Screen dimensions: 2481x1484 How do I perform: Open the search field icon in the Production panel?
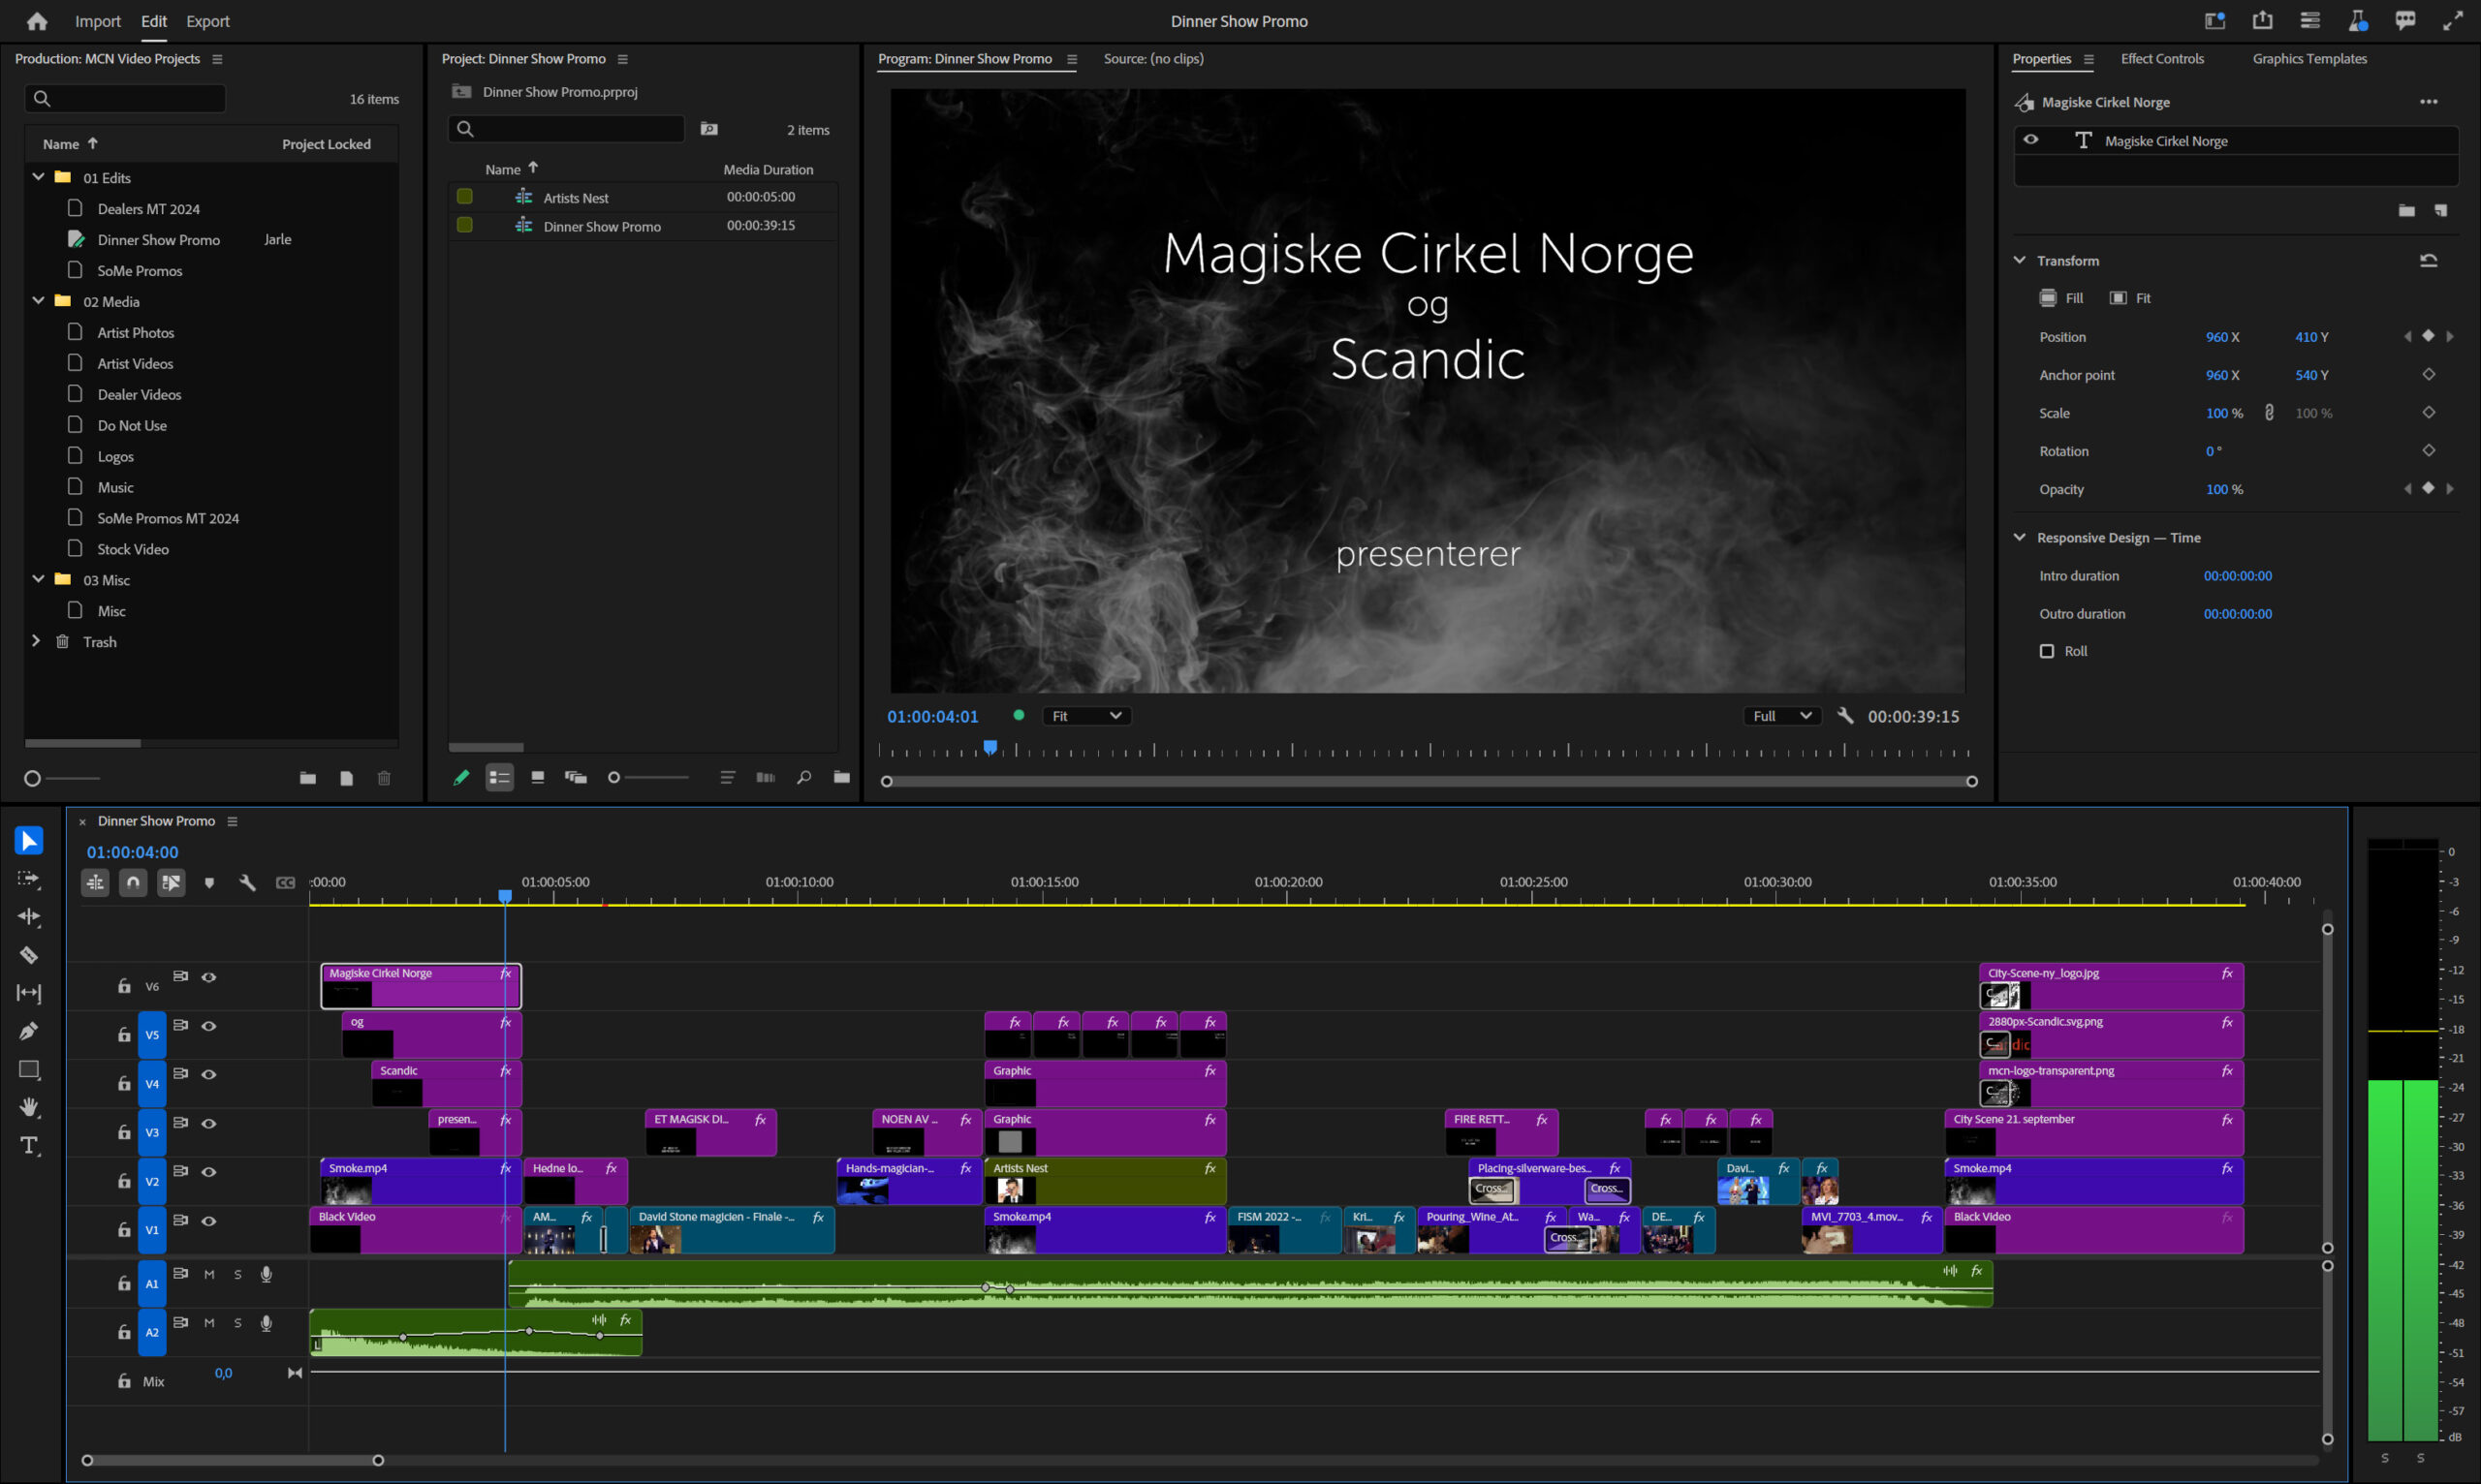42,98
